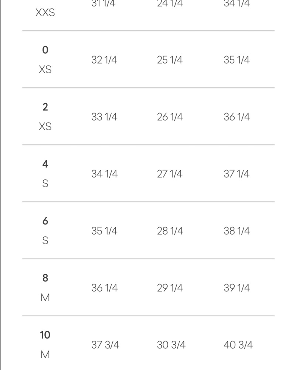Select the size 4 S row label
The width and height of the screenshot is (296, 370).
tap(45, 174)
